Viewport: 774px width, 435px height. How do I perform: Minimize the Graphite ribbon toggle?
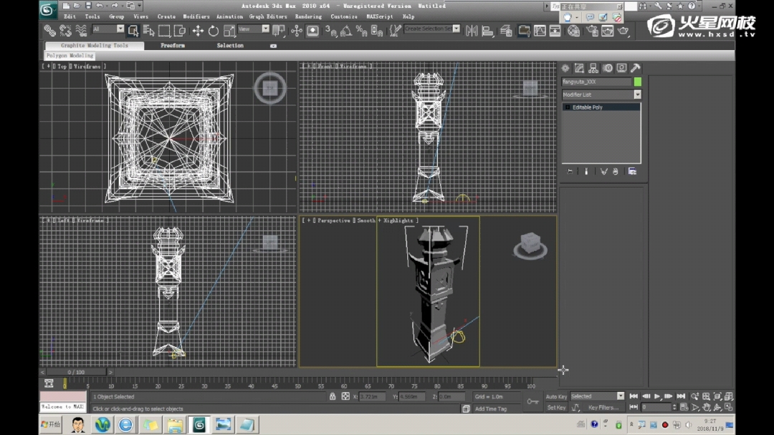tap(273, 46)
